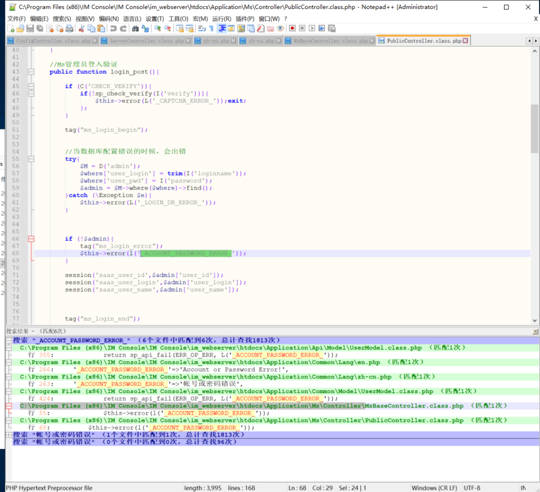Click the editor scrollbar down arrow
This screenshot has height=492, width=540.
click(534, 320)
